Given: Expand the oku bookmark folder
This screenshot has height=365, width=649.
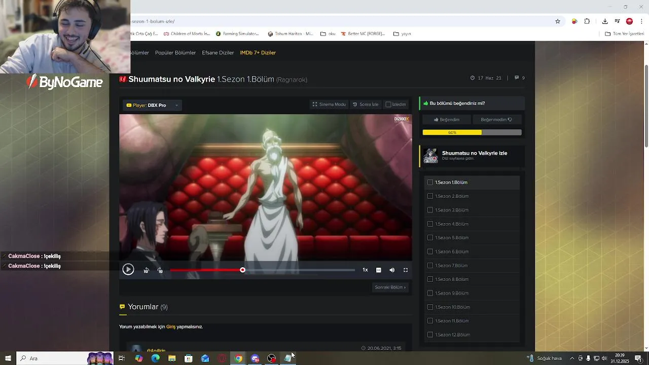Looking at the screenshot, I should point(328,34).
